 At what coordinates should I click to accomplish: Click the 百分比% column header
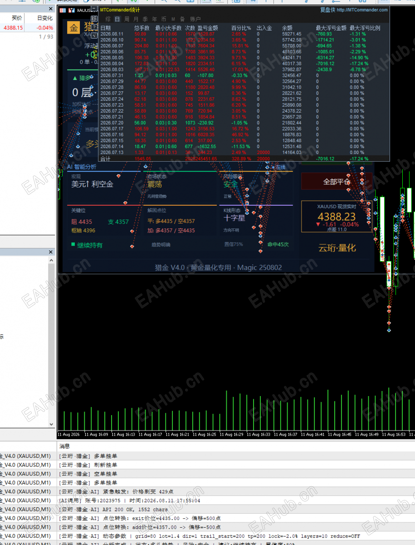click(x=241, y=28)
